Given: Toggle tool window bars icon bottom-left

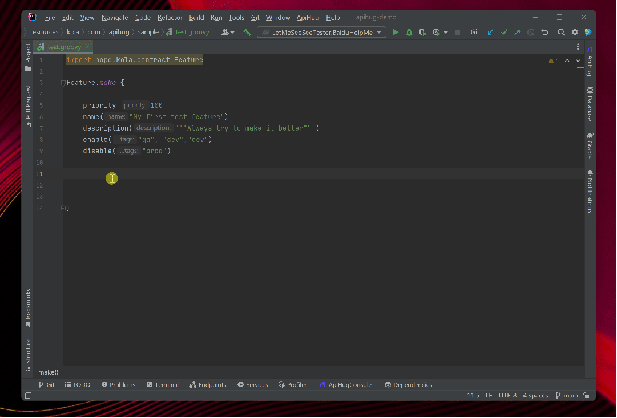Looking at the screenshot, I should pos(28,396).
